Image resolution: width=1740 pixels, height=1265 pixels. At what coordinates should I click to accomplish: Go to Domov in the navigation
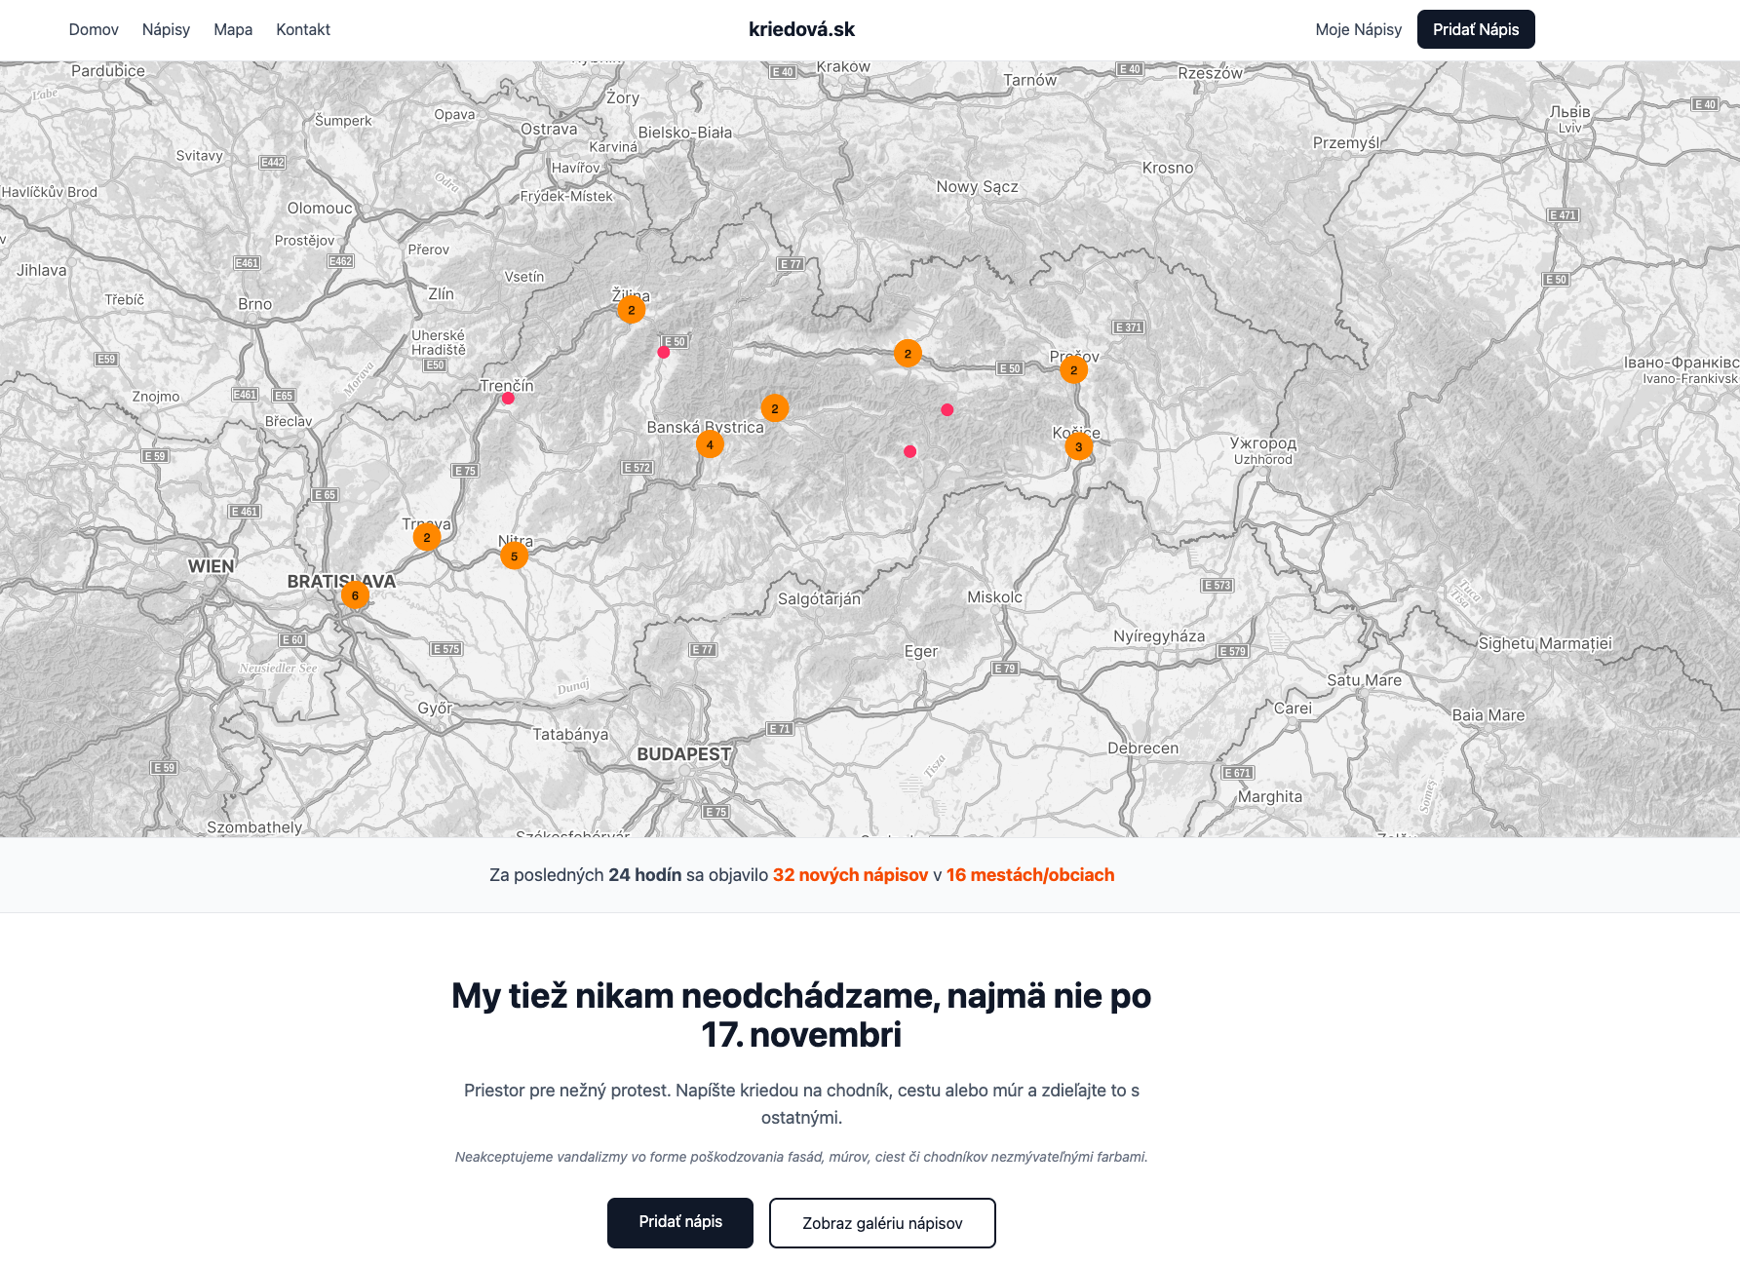[94, 29]
